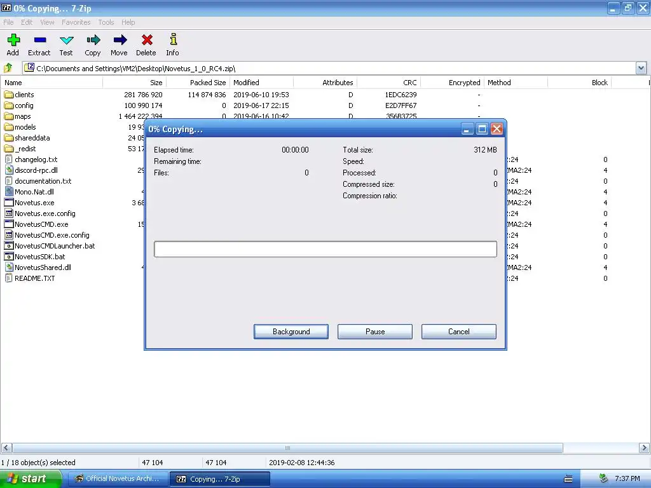Select the shareddata folder icon
The image size is (651, 488).
tap(9, 138)
